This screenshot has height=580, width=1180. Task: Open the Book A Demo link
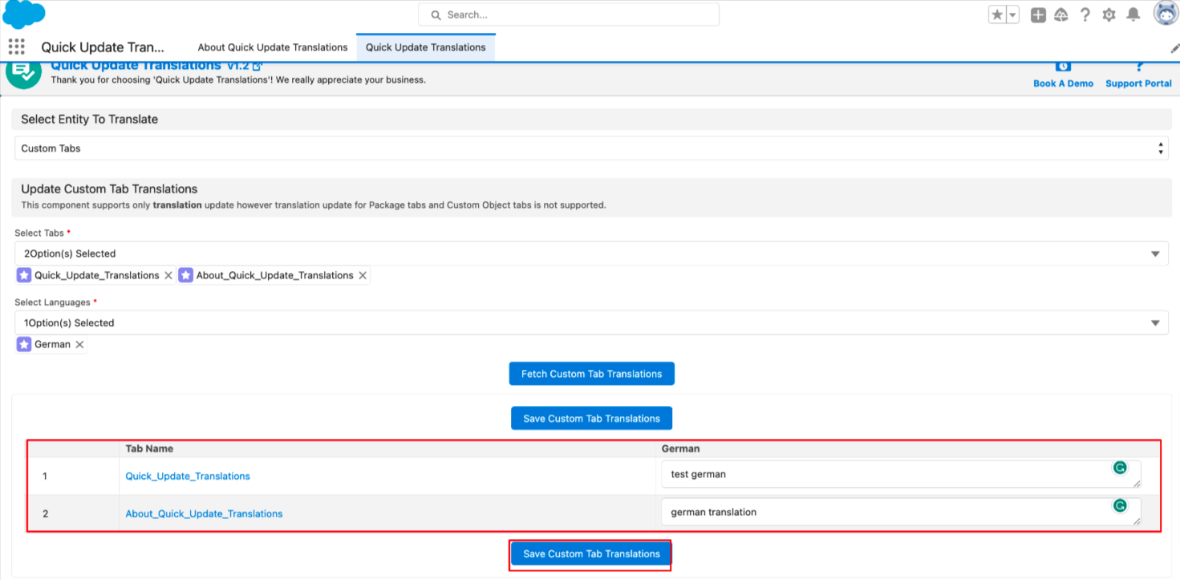(1063, 83)
